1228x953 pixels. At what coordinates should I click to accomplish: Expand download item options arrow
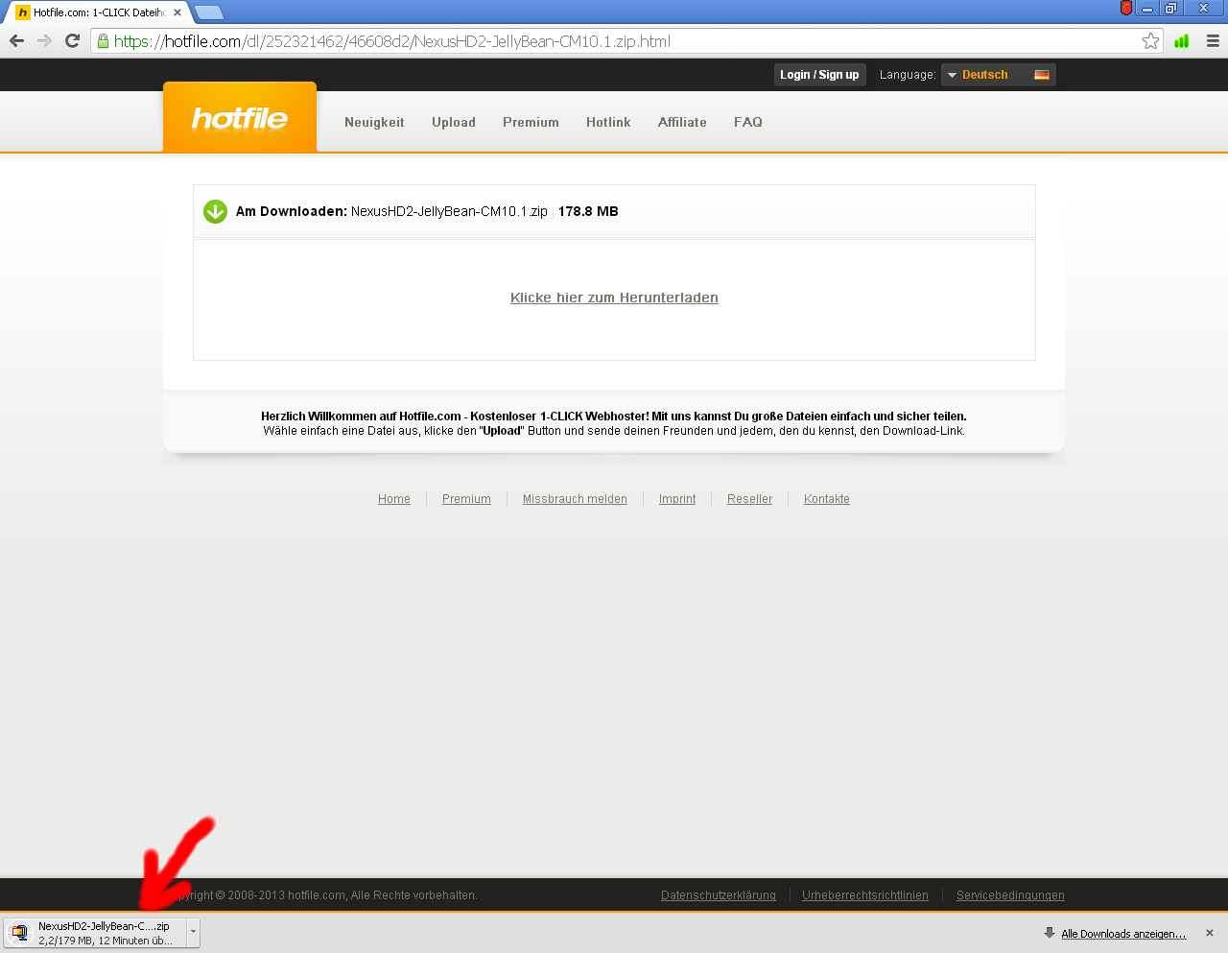point(193,933)
